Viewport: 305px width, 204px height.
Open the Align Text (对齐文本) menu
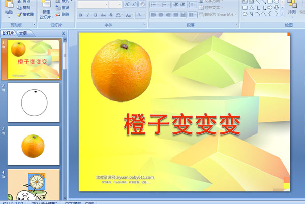211,8
